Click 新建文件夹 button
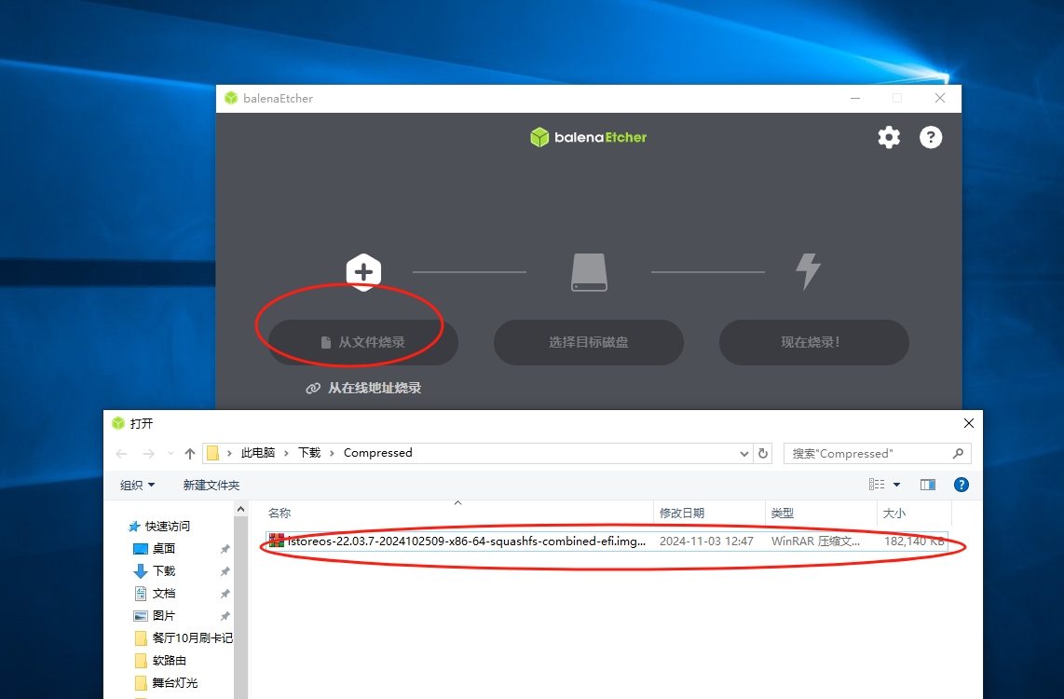1064x699 pixels. tap(211, 486)
